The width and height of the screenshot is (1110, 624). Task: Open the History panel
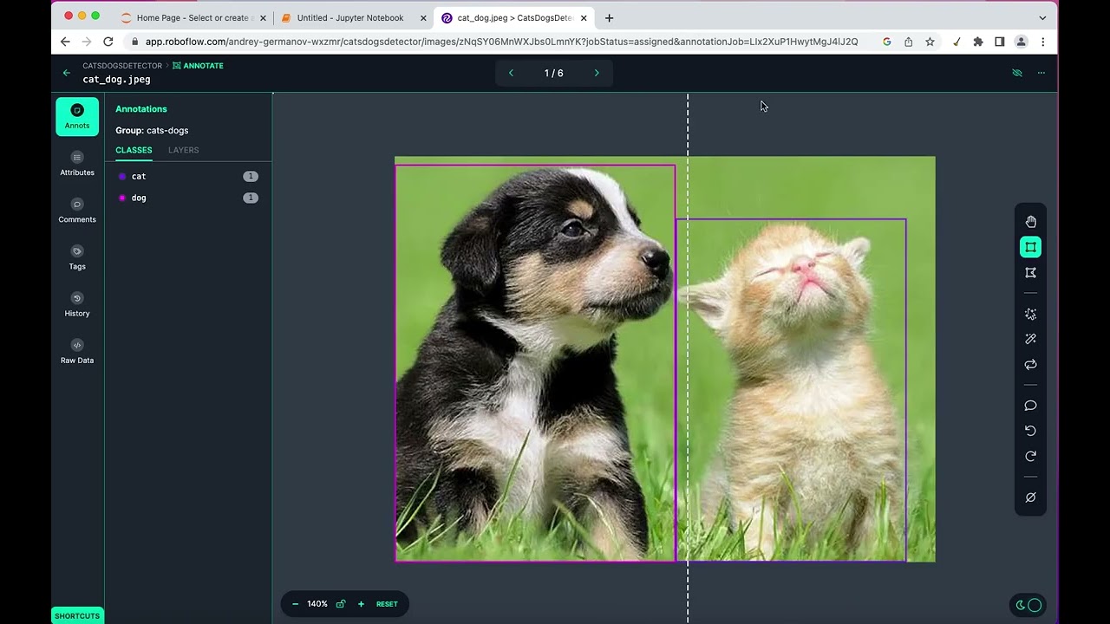(x=76, y=305)
